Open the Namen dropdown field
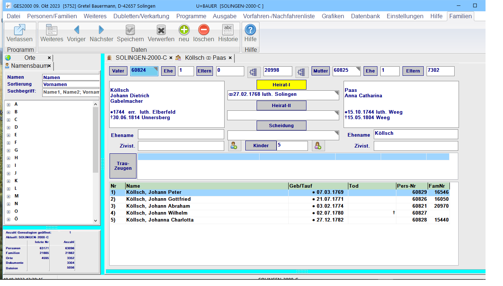Viewport: 503px width, 286px height. click(x=71, y=77)
